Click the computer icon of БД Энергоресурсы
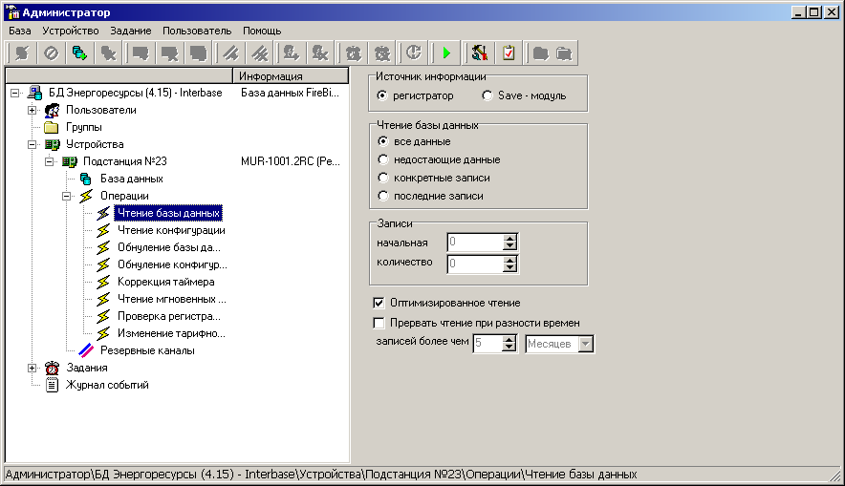Viewport: 845px width, 486px height. click(35, 93)
